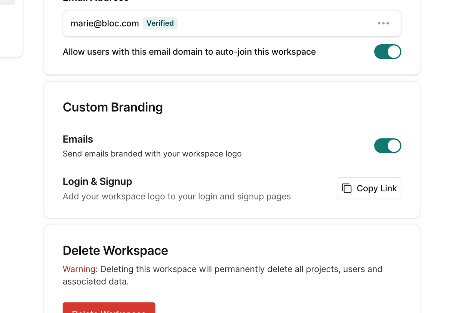
Task: Click the "Add your workspace logo" description
Action: coord(176,197)
